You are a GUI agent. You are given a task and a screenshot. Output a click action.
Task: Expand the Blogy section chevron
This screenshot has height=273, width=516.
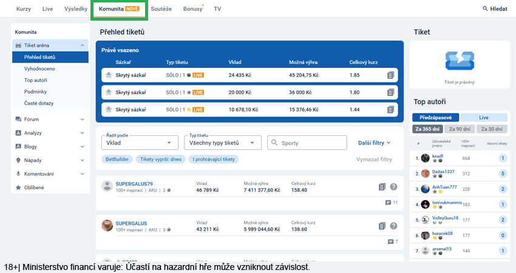click(83, 147)
